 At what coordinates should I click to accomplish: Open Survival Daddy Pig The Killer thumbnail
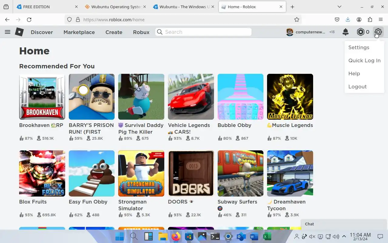[x=141, y=97]
